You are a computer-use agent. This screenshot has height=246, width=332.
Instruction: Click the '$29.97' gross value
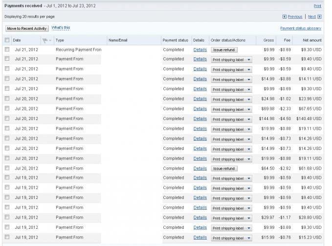268,218
